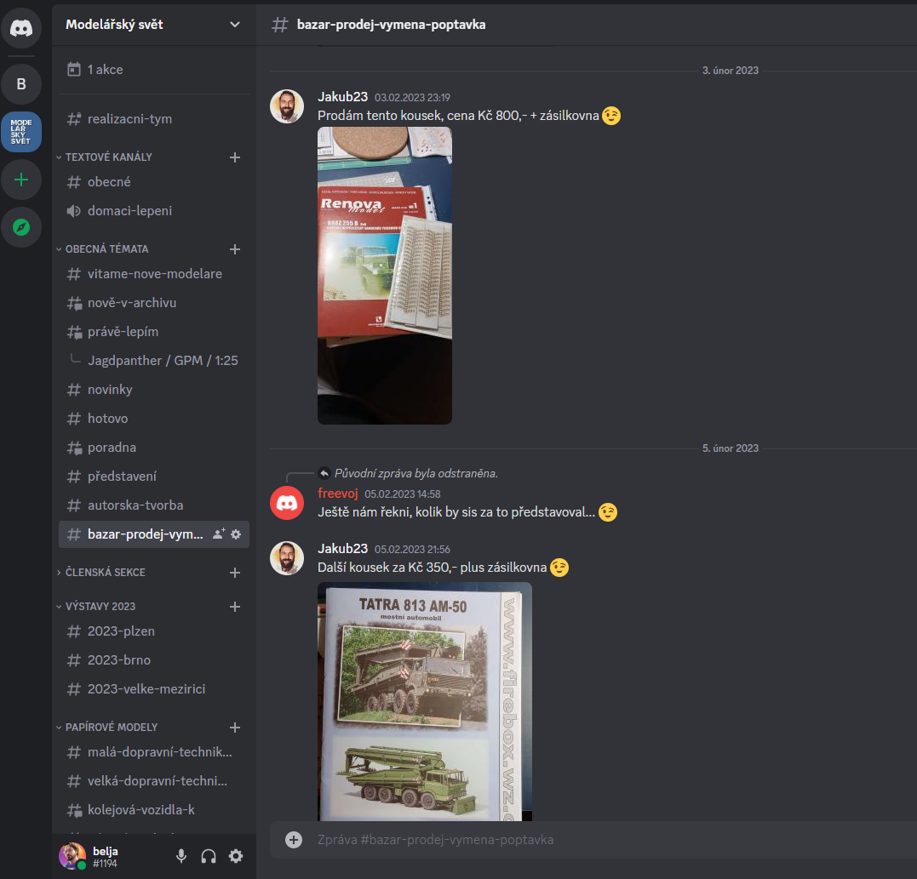917x879 pixels.
Task: Open the novinky channel
Action: click(154, 389)
